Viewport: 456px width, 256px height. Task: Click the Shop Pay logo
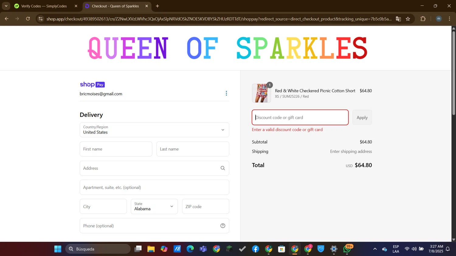(x=92, y=85)
